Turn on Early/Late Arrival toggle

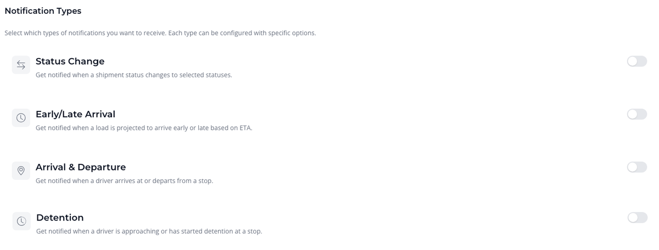[x=636, y=114]
